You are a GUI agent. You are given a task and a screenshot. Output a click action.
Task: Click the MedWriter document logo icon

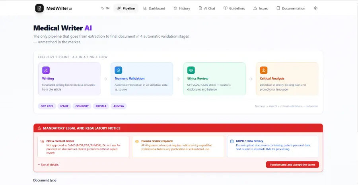click(x=39, y=8)
